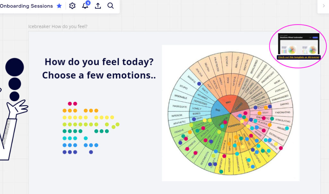Click the POWERFUL wedge of emotions wheel

coord(235,125)
